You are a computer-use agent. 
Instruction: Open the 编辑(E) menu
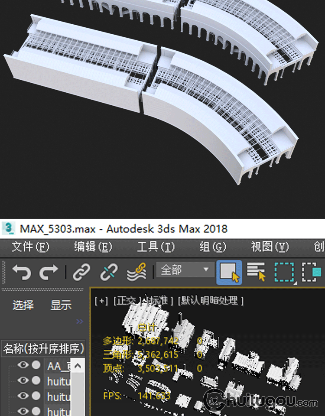coord(93,247)
